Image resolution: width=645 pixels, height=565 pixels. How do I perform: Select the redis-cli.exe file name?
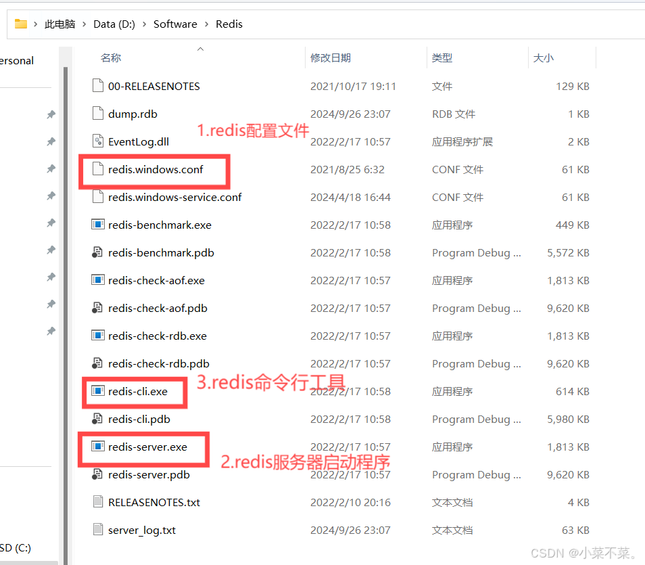pos(138,391)
